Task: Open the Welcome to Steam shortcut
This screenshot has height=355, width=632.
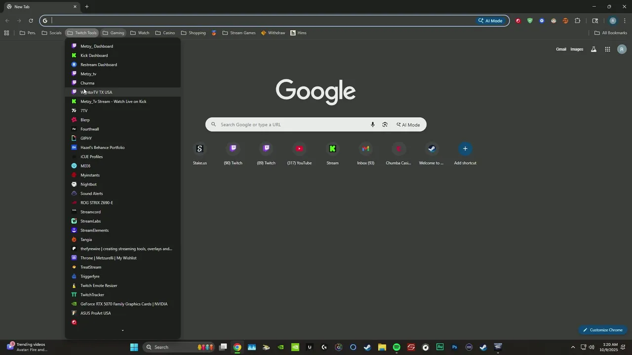Action: tap(432, 154)
